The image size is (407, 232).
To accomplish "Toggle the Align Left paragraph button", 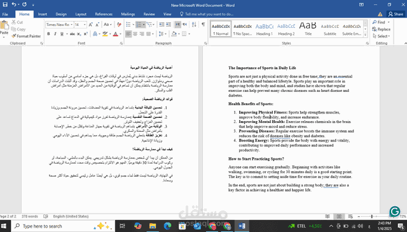I will (128, 34).
